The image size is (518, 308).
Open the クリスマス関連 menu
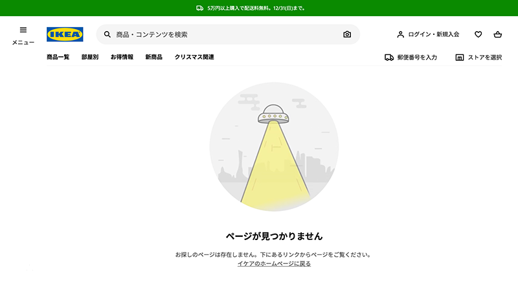(x=194, y=57)
